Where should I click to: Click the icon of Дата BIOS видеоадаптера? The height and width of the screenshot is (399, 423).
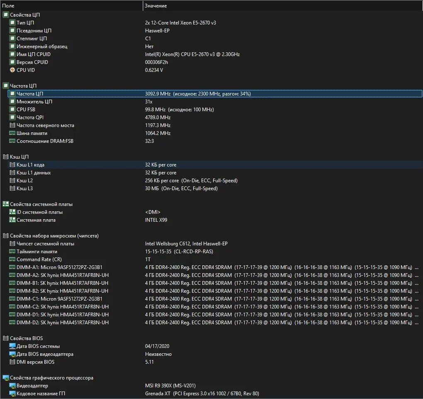12,354
